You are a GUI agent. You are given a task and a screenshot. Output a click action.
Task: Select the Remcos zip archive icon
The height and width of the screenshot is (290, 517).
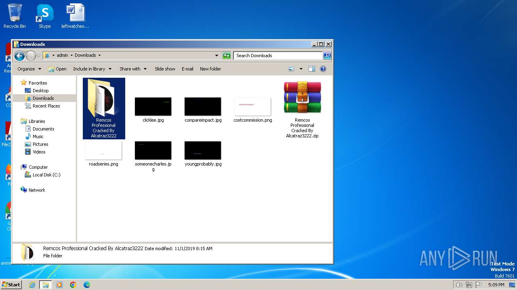pyautogui.click(x=302, y=97)
